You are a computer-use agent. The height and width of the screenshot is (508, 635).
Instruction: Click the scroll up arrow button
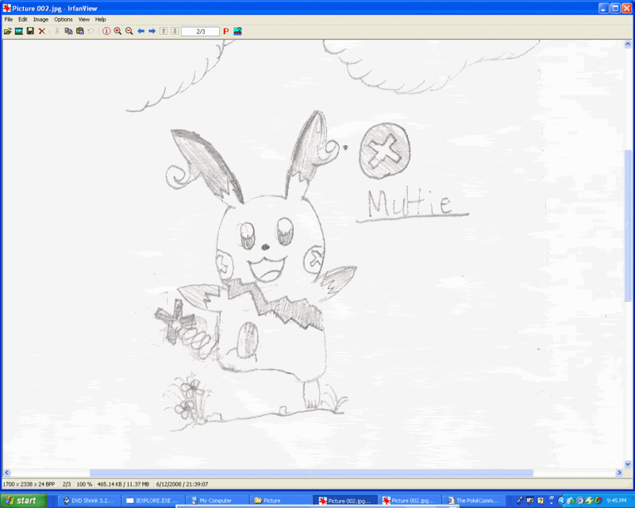coord(628,44)
